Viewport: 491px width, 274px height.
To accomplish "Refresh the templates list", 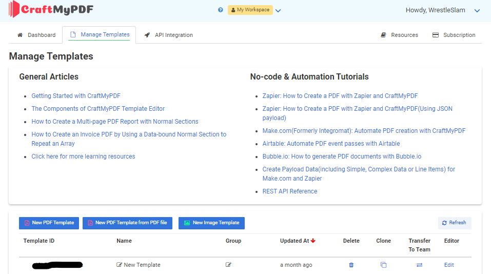I will 455,223.
